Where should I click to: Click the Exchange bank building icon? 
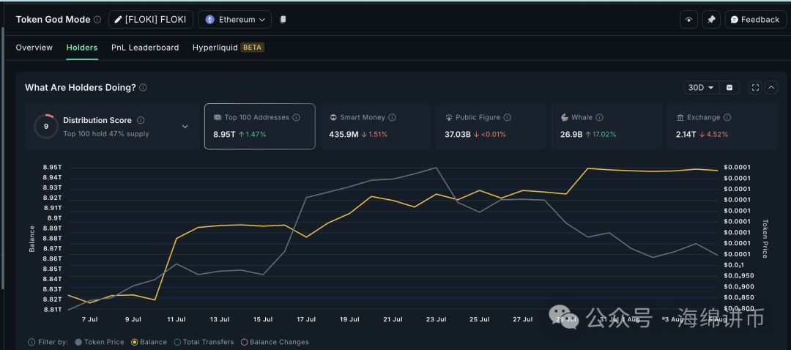tap(680, 117)
